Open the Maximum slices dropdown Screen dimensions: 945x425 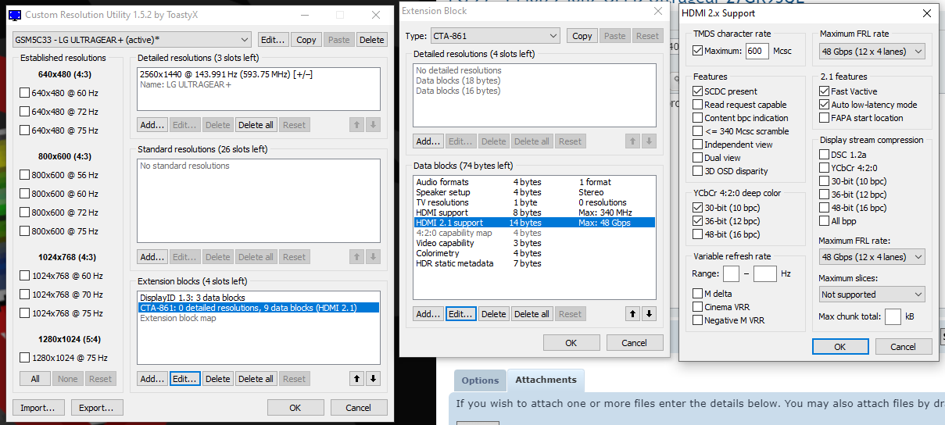(872, 295)
